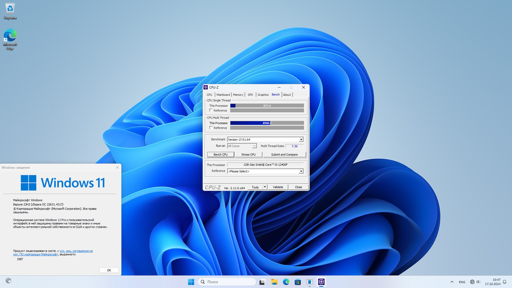Click the Edge icon in taskbar
The image size is (512, 288).
click(x=286, y=282)
